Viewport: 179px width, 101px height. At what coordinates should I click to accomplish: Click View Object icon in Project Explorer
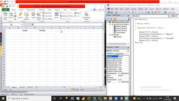(x=111, y=19)
